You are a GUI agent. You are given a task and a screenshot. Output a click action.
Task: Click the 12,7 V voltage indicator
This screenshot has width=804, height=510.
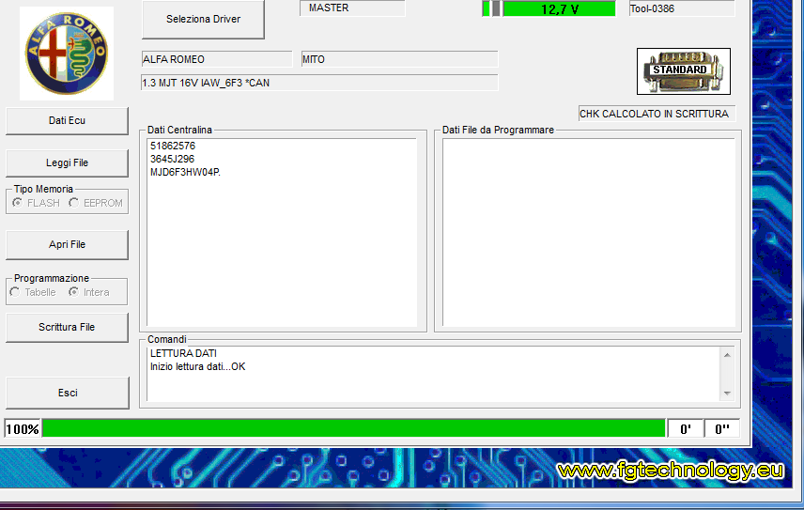(x=560, y=8)
